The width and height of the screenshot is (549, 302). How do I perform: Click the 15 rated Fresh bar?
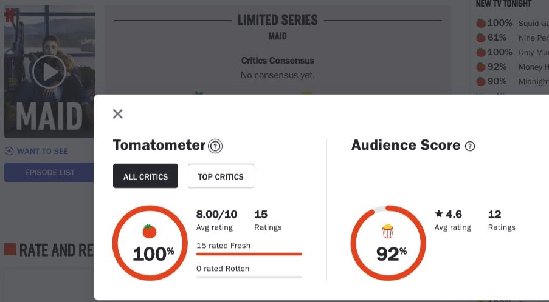click(249, 254)
